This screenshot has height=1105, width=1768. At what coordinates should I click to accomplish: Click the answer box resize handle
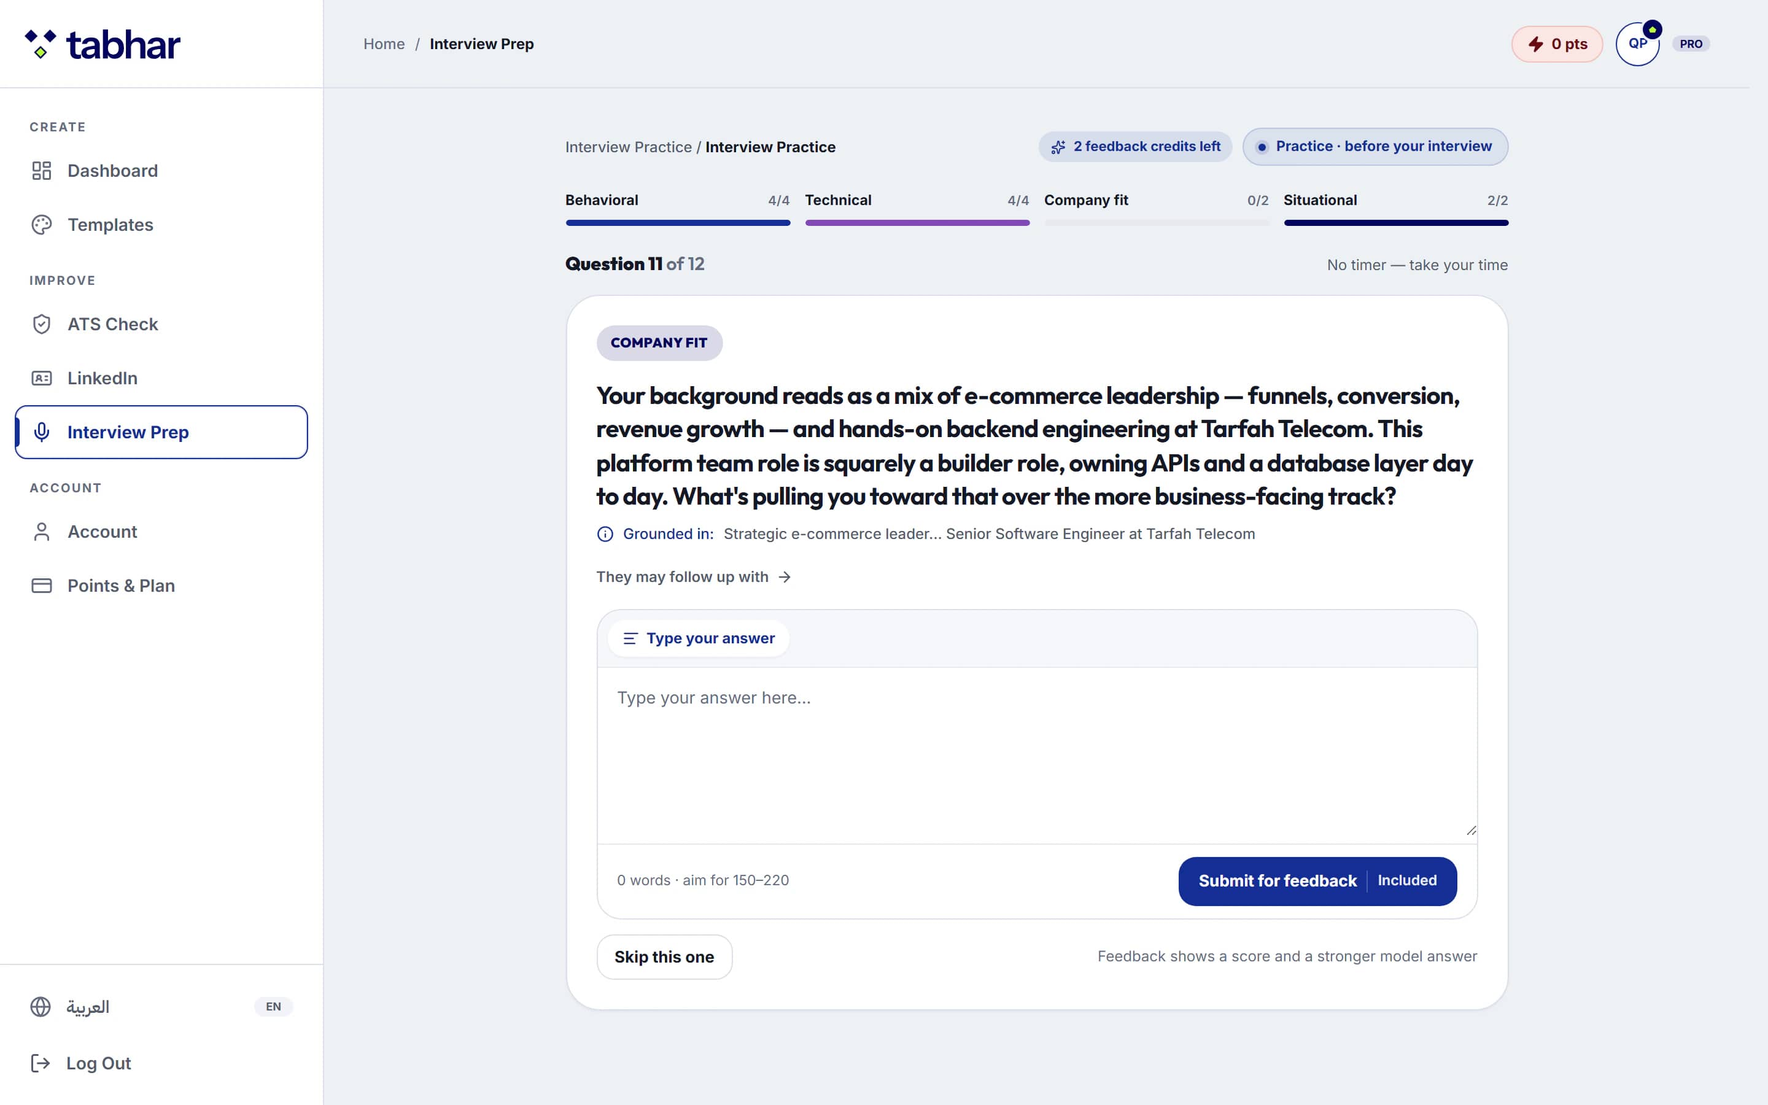pyautogui.click(x=1471, y=830)
